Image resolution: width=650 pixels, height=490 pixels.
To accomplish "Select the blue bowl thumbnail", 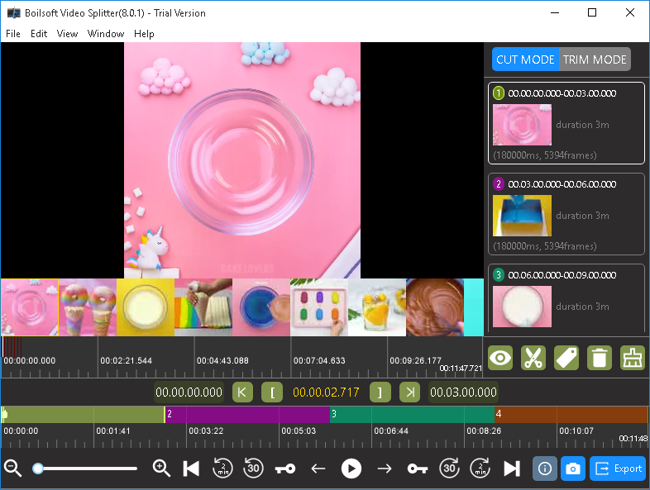I will click(261, 307).
